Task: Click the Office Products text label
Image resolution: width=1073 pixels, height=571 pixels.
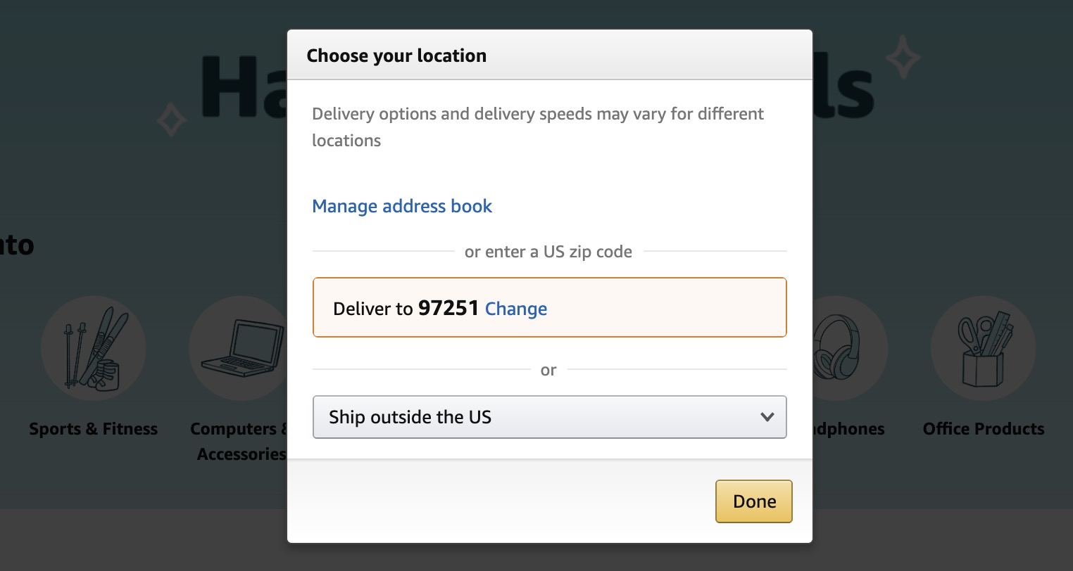Action: point(983,429)
